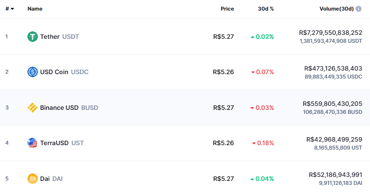Click the Binance USD logo icon
This screenshot has width=370, height=195.
point(33,108)
